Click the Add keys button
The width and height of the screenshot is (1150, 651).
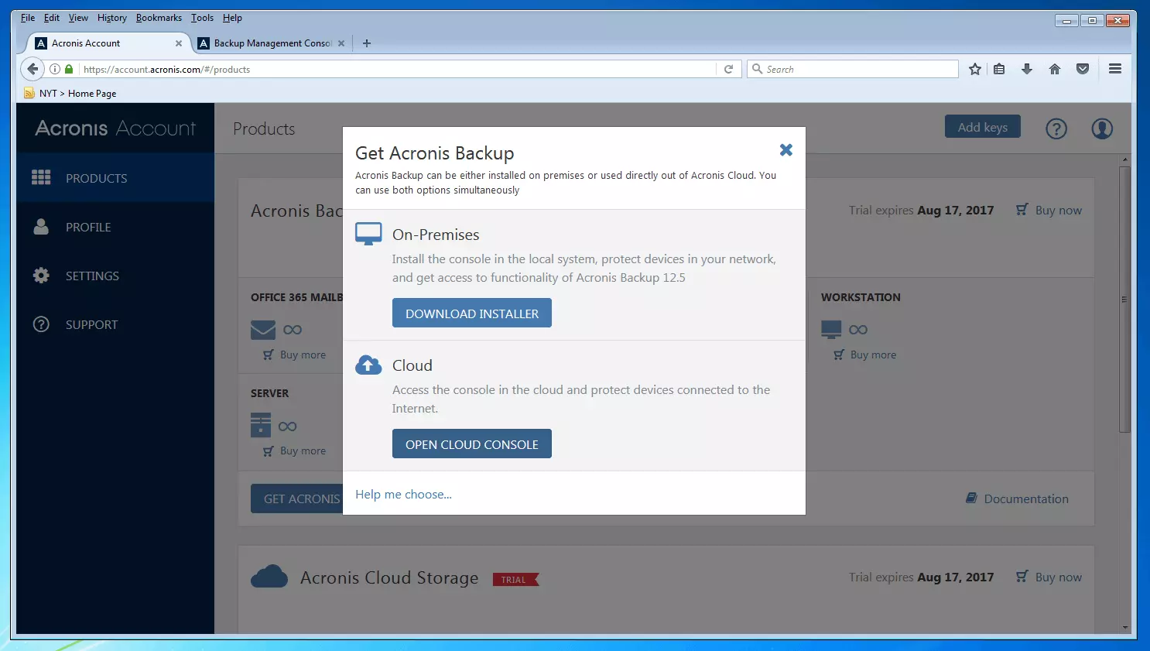pyautogui.click(x=983, y=127)
